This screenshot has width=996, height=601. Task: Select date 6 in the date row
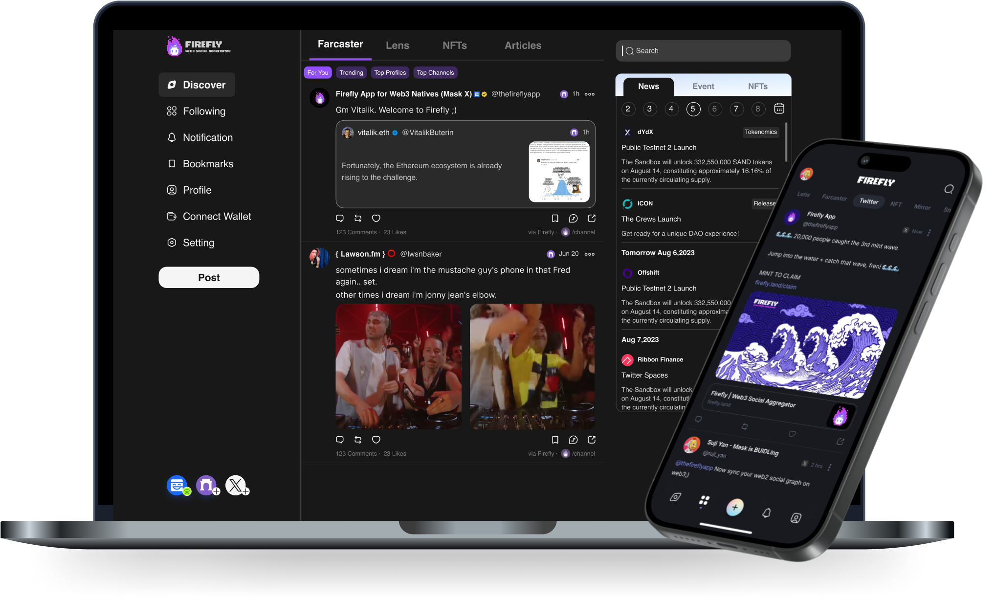714,109
